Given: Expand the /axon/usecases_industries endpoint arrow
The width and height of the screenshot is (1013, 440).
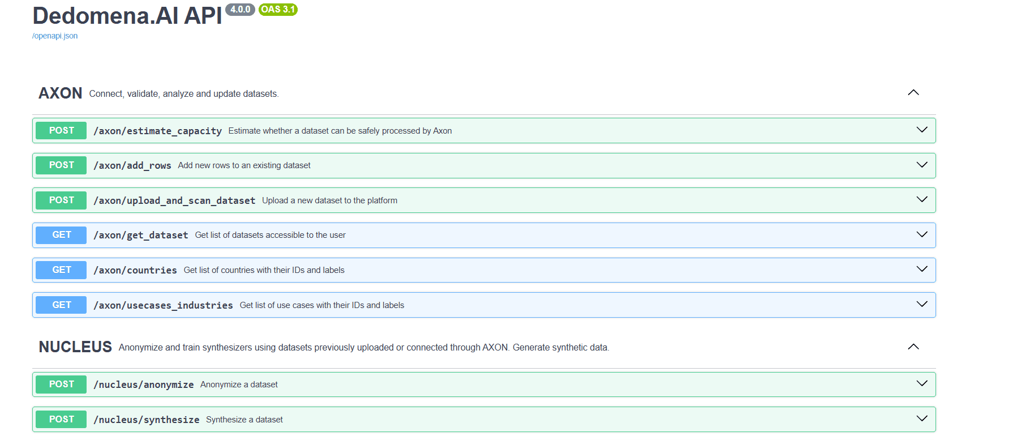Looking at the screenshot, I should (x=922, y=305).
